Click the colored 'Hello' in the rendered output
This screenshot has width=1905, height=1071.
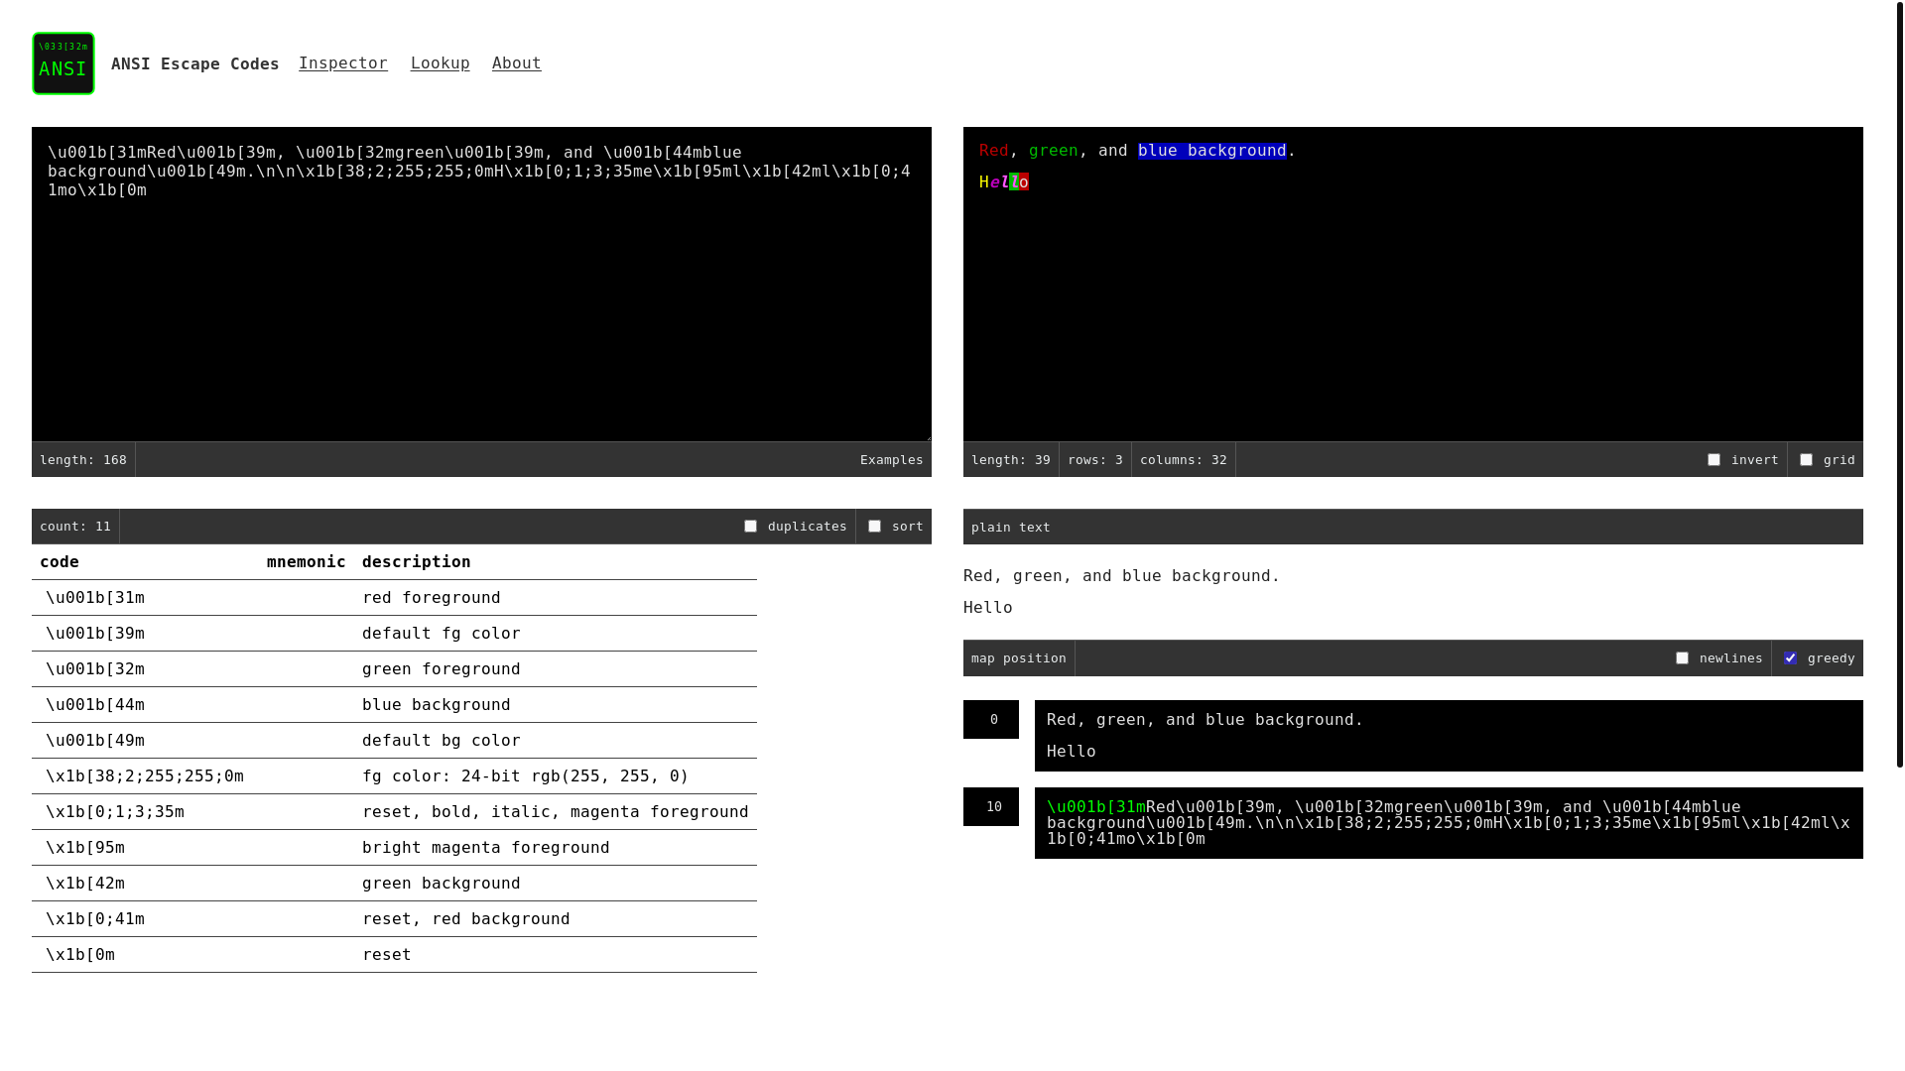(1004, 182)
